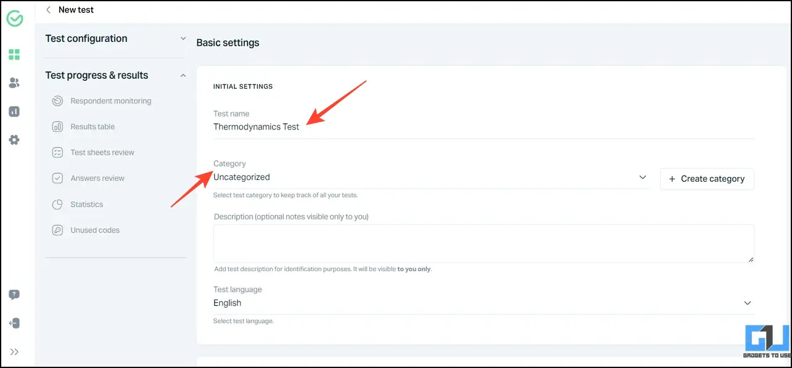
Task: Go to Answers review
Action: click(x=88, y=179)
